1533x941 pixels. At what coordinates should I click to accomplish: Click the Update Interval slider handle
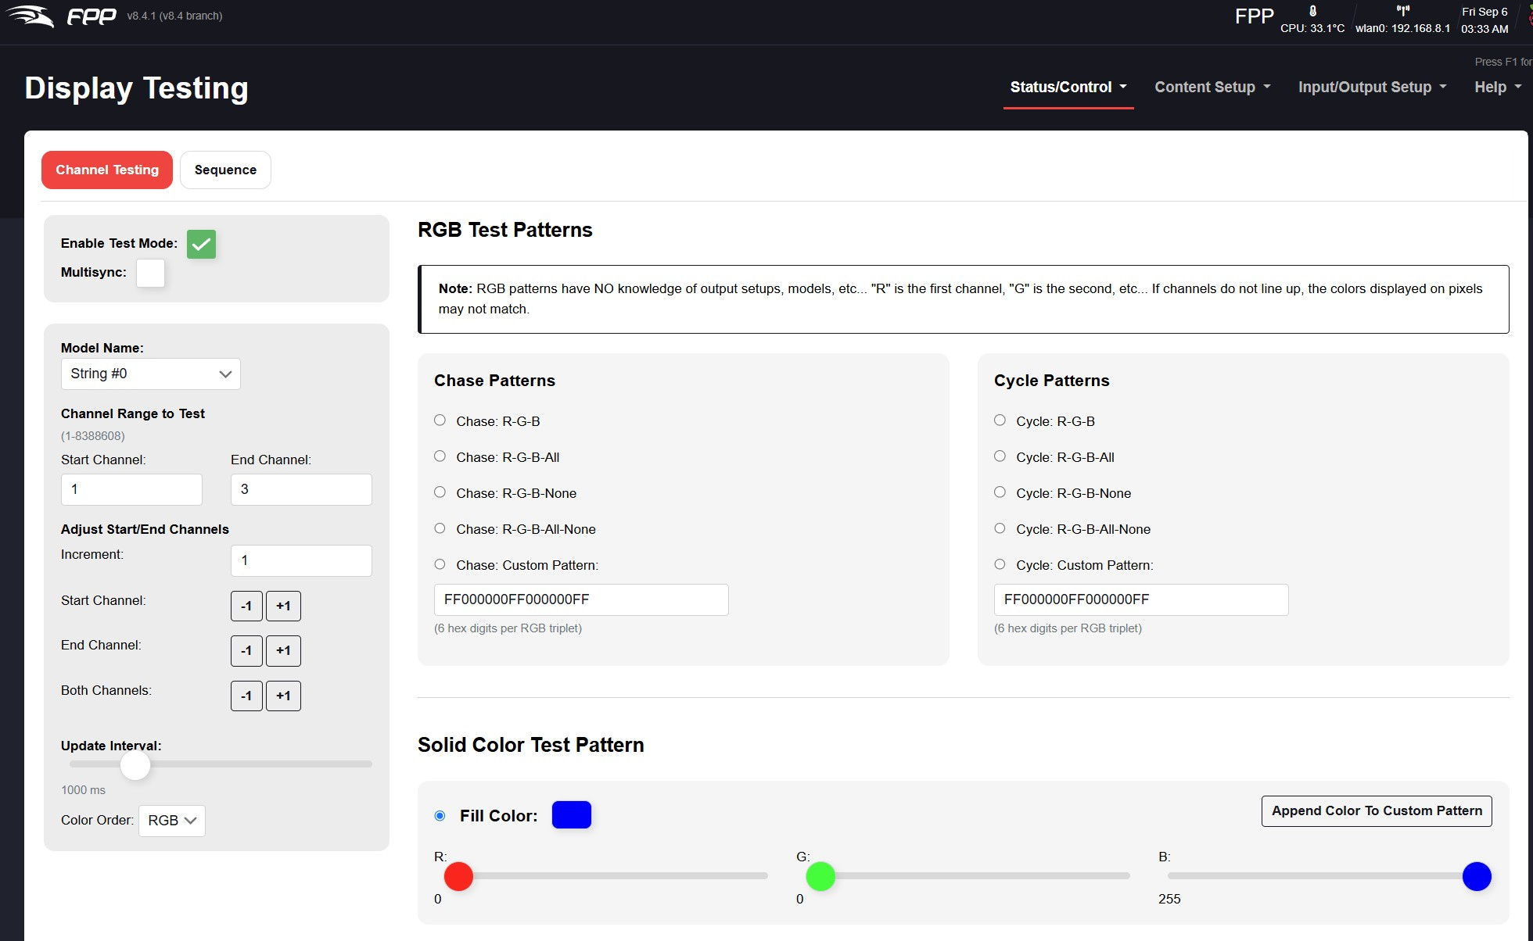[x=135, y=765]
